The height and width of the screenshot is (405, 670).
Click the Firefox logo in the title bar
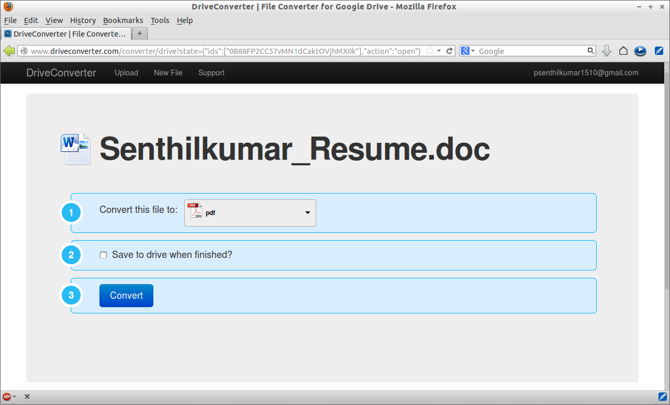pos(8,7)
